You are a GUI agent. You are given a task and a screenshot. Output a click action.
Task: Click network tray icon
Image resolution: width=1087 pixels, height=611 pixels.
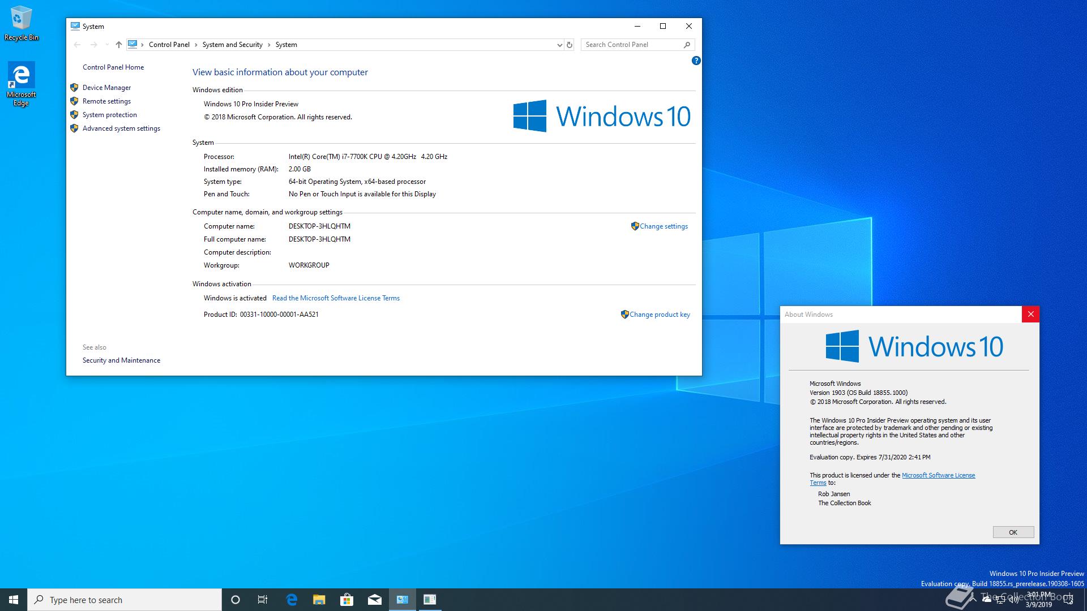pyautogui.click(x=1000, y=600)
